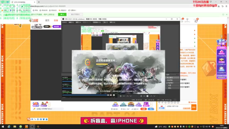
Task: Open the 编辑(E) menu in OBS
Action: tap(71, 22)
